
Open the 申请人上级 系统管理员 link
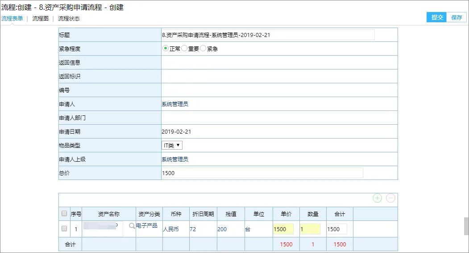175,159
